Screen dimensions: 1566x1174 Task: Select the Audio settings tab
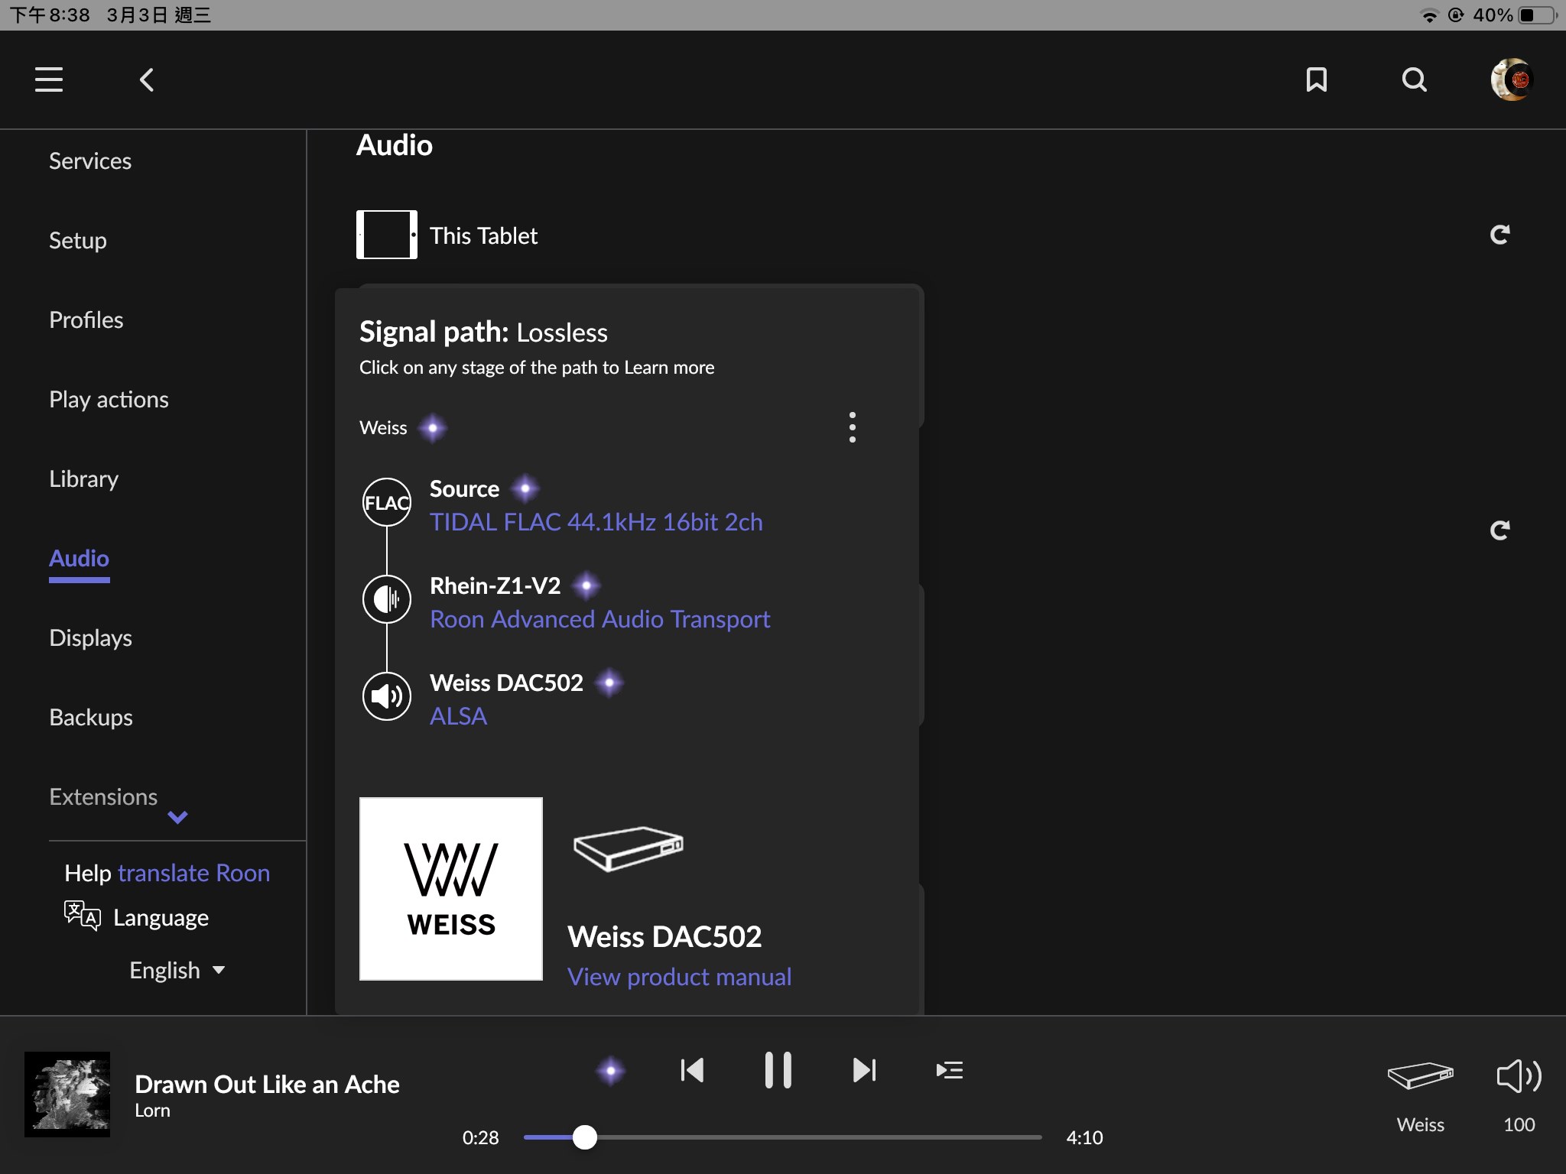coord(80,559)
